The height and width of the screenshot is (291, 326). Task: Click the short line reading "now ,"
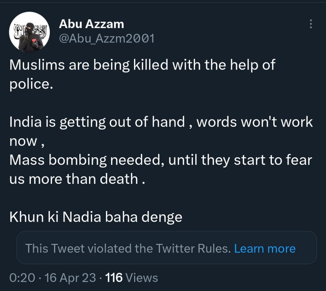click(x=27, y=141)
